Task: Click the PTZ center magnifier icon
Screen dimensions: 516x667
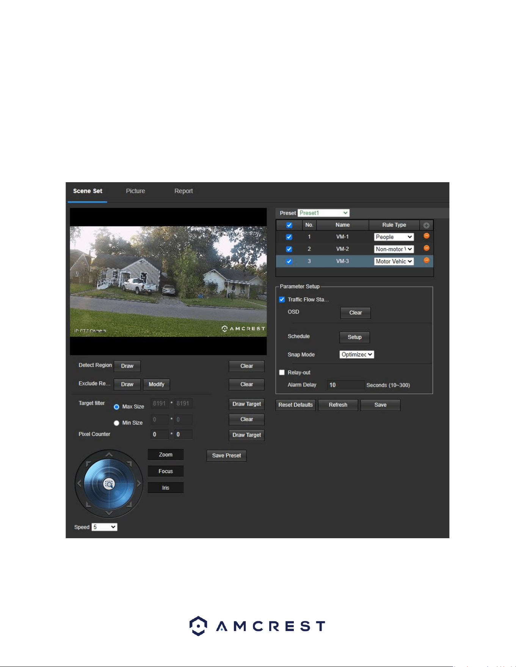Action: click(x=109, y=484)
